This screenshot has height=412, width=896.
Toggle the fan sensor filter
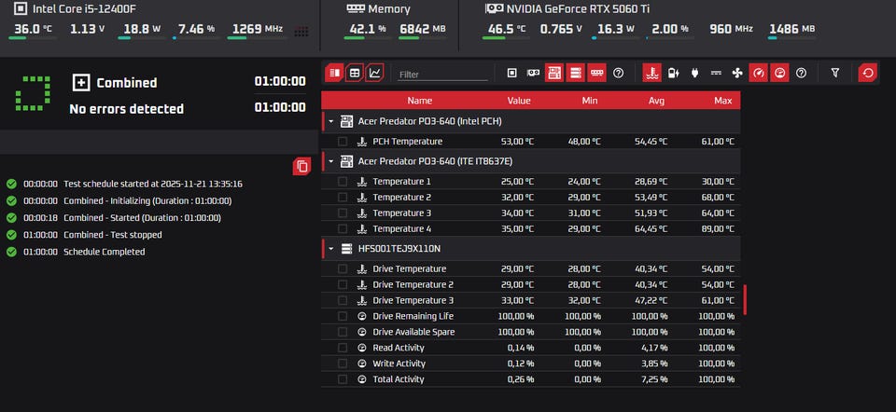[736, 73]
